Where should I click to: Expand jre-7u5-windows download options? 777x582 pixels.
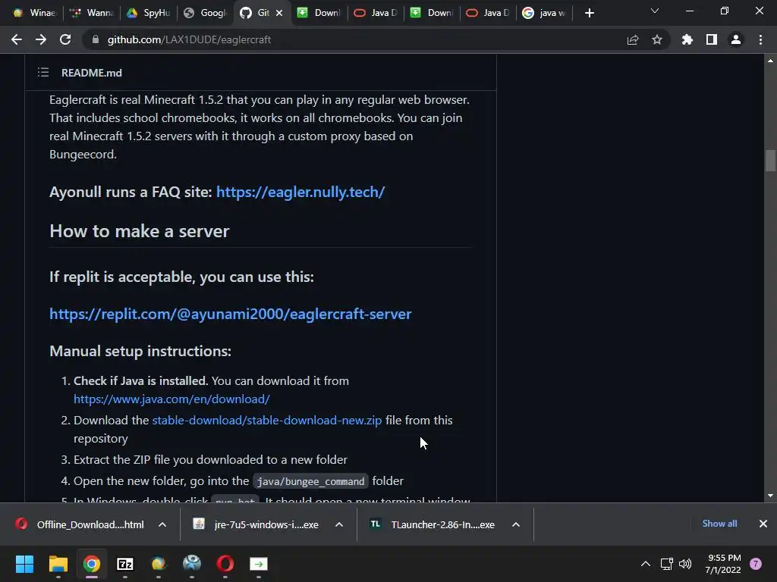pyautogui.click(x=339, y=524)
